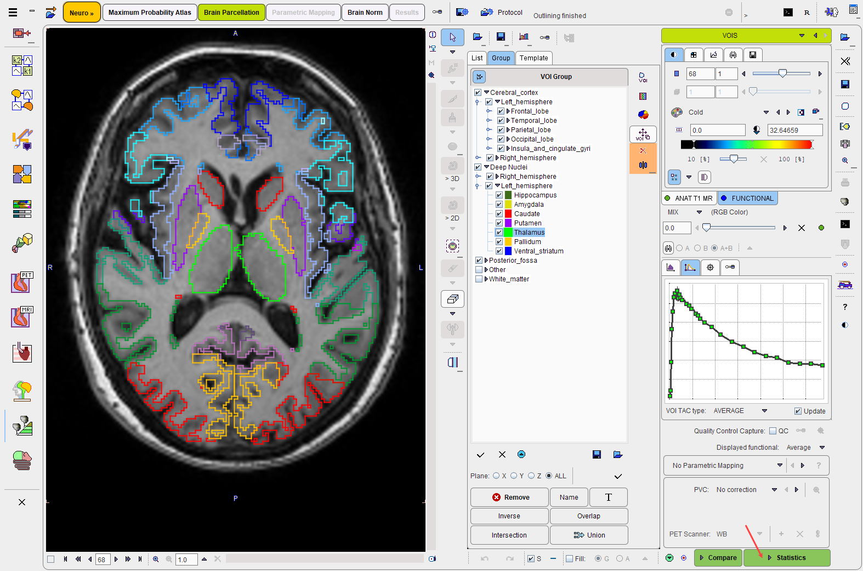Viewport: 863px width, 571px height.
Task: Toggle the Update checkbox
Action: point(798,411)
